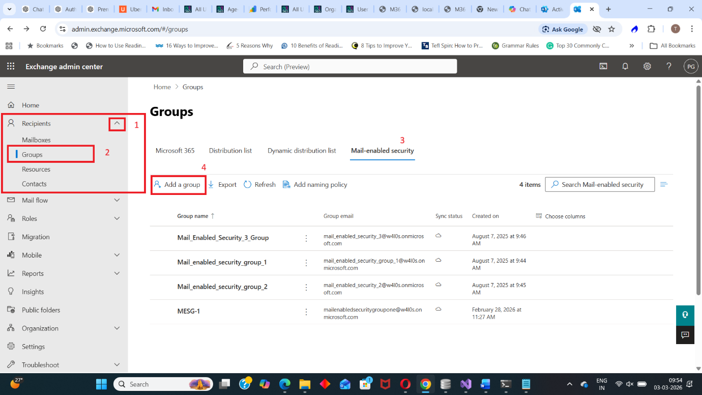
Task: Open the settings gear in header
Action: pyautogui.click(x=647, y=67)
